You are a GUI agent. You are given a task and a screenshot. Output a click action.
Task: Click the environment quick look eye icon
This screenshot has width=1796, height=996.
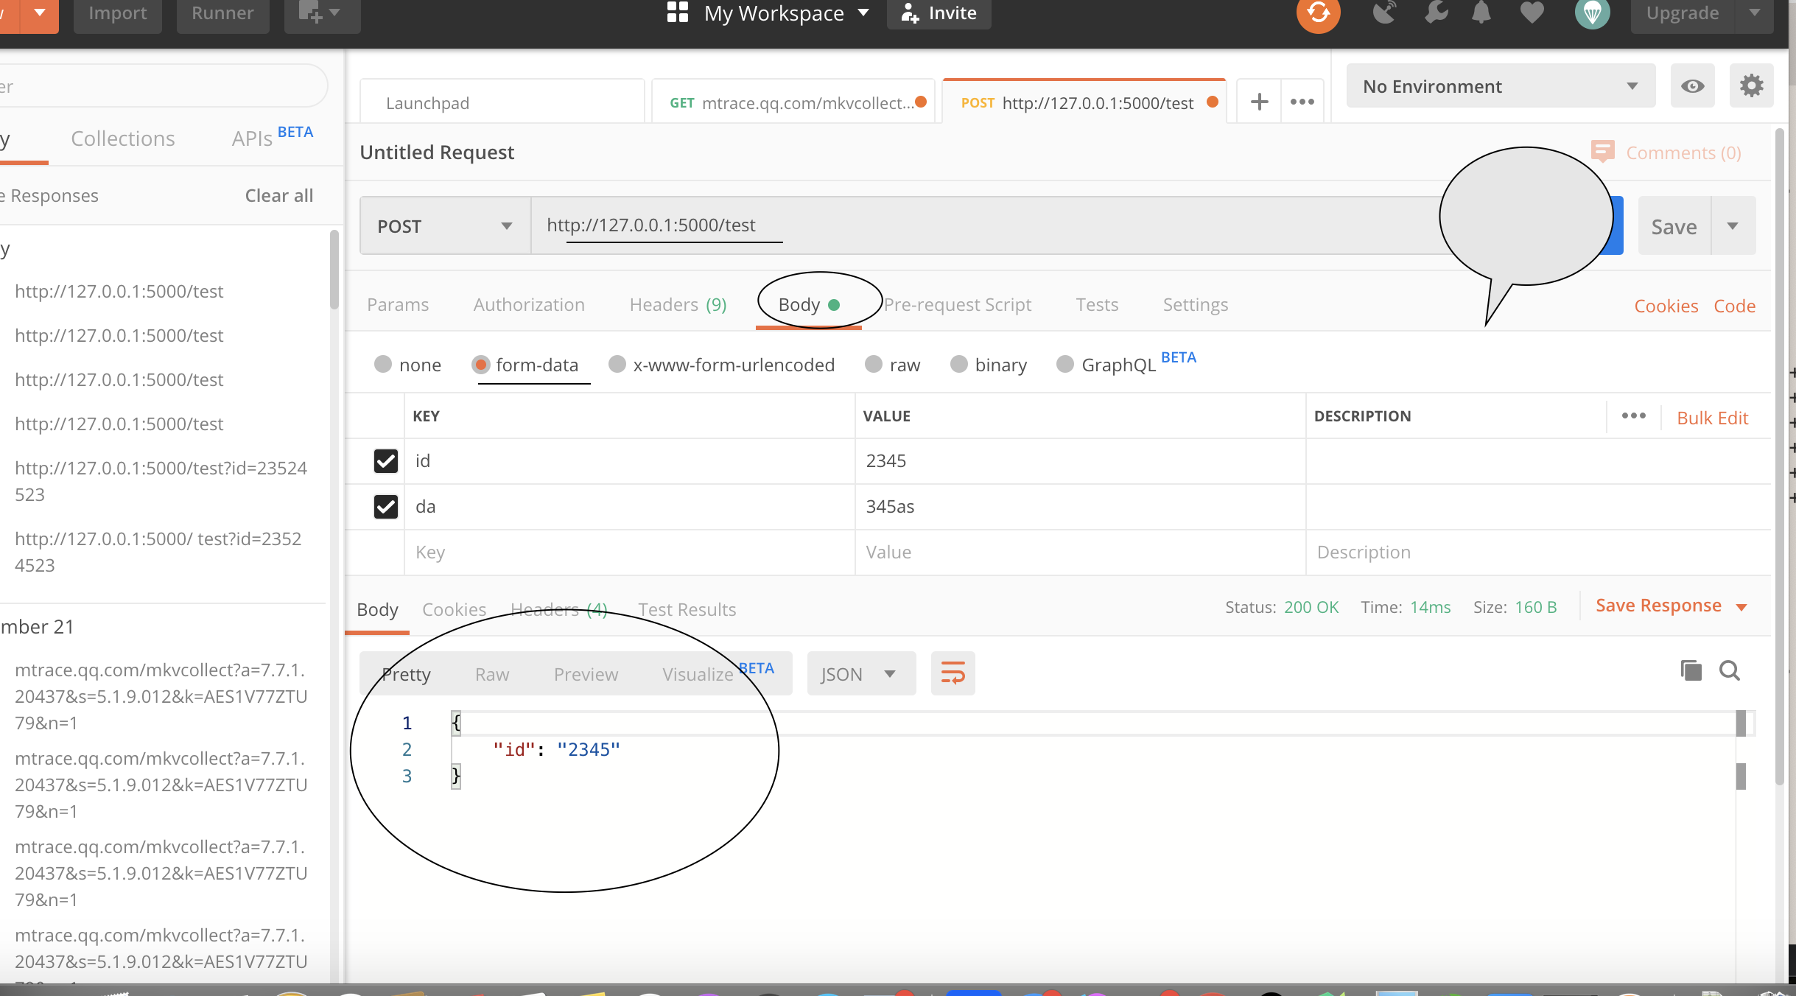click(x=1692, y=86)
